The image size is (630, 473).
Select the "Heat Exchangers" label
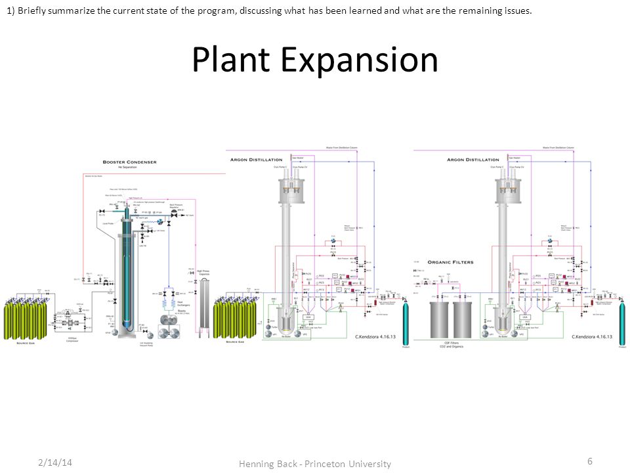pyautogui.click(x=183, y=304)
